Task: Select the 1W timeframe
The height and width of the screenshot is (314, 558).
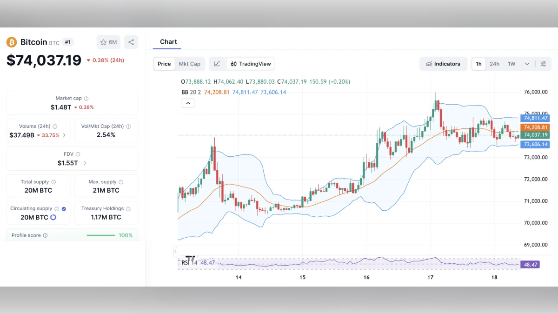Action: (511, 64)
